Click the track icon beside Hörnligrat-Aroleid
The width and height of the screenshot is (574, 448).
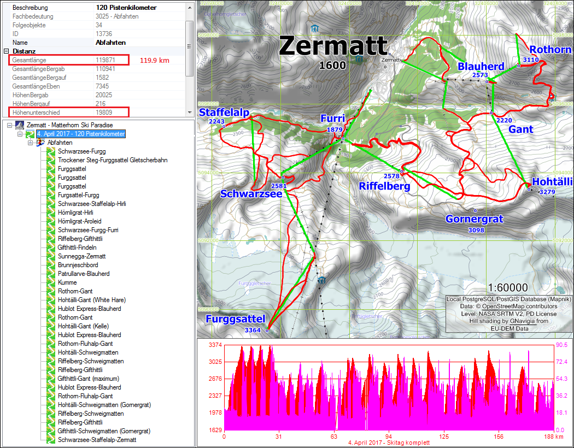tap(50, 221)
